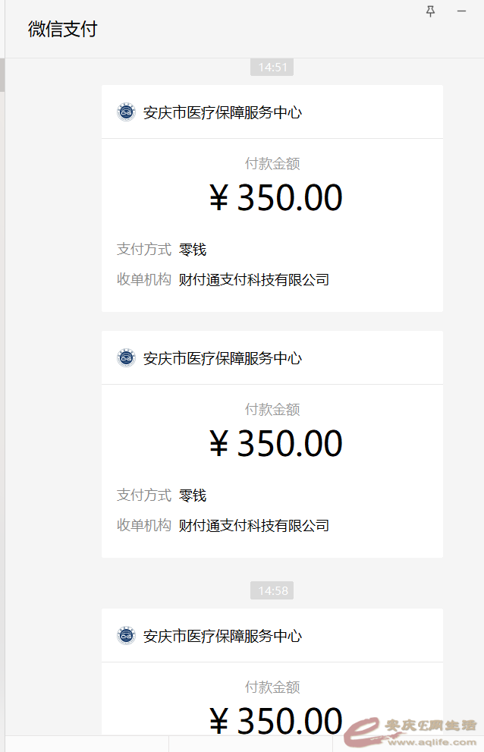Click the 14:58 timestamp label
484x752 pixels.
click(x=272, y=591)
